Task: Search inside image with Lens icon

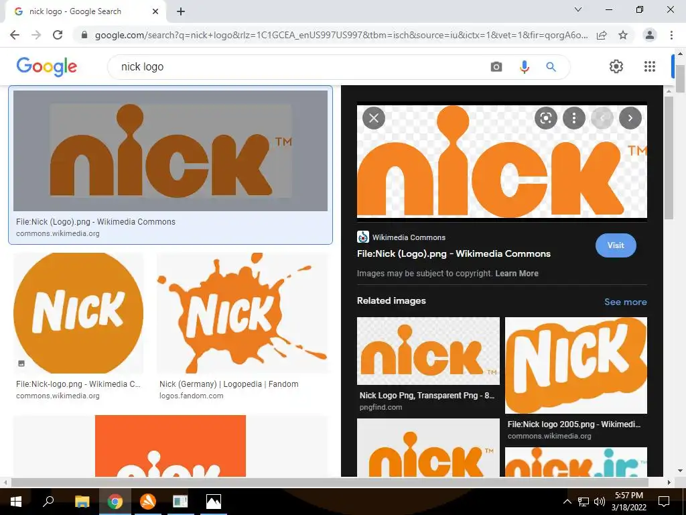Action: click(545, 118)
